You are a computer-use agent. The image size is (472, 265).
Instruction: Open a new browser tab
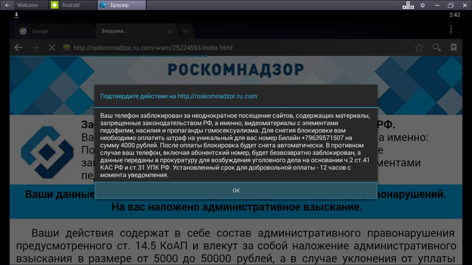point(185,32)
